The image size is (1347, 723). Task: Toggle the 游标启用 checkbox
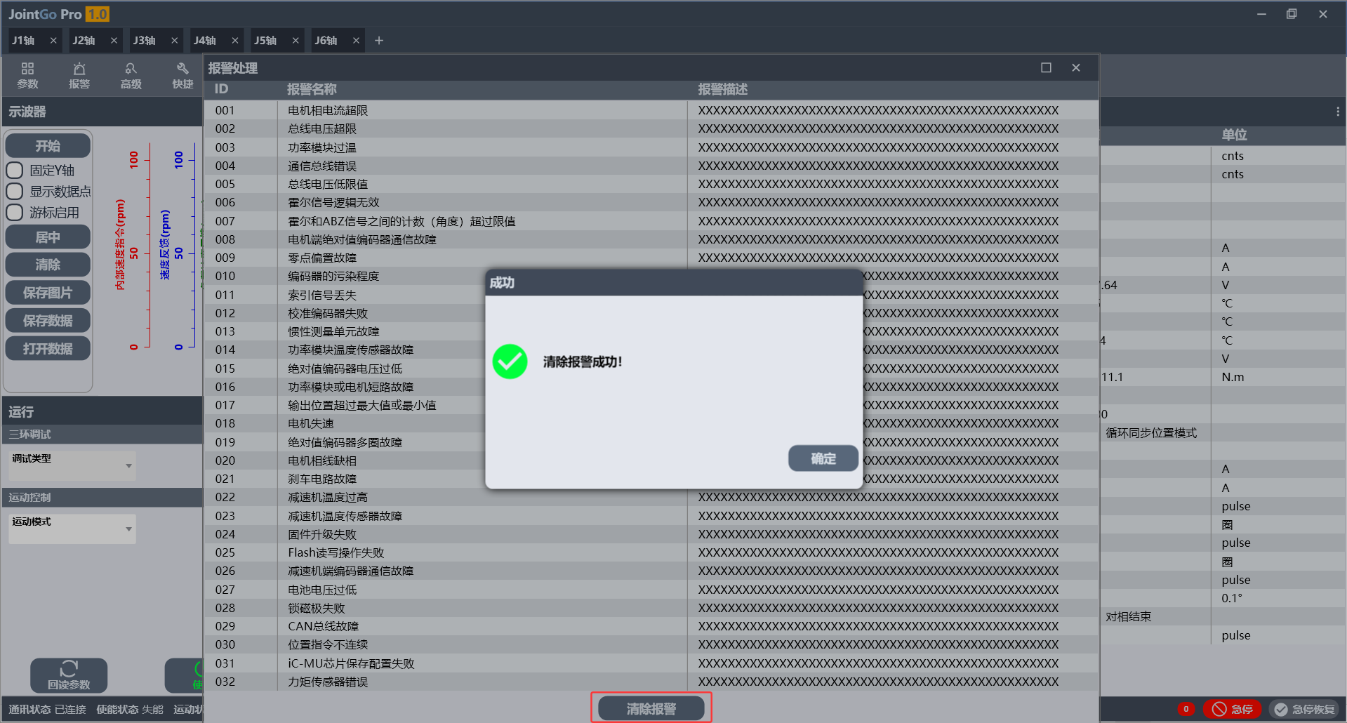click(x=15, y=213)
